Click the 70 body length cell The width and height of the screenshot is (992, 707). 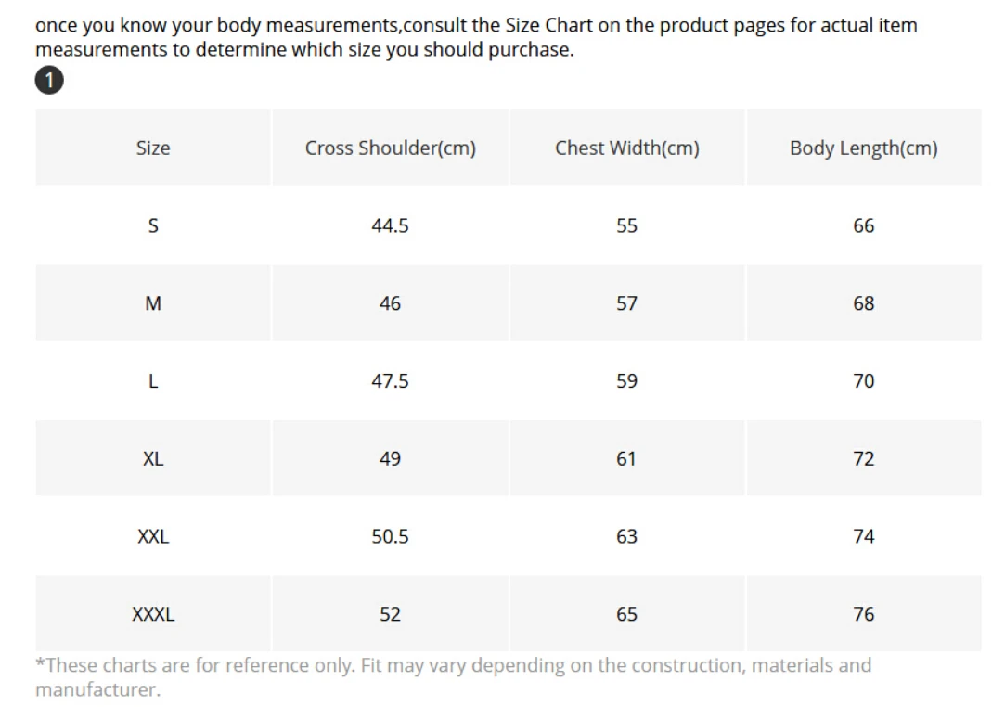click(x=863, y=381)
